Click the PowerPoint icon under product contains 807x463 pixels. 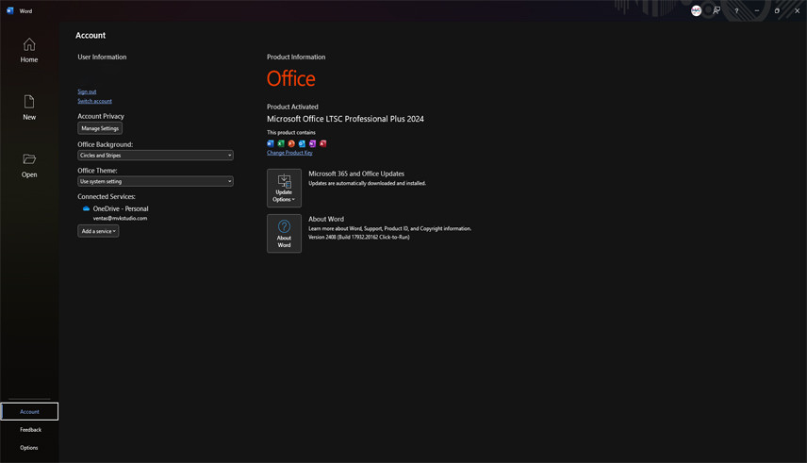click(291, 143)
